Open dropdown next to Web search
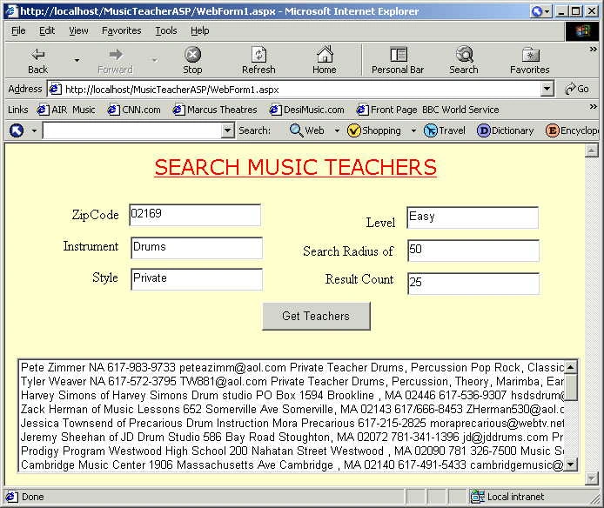The image size is (604, 508). 337,131
